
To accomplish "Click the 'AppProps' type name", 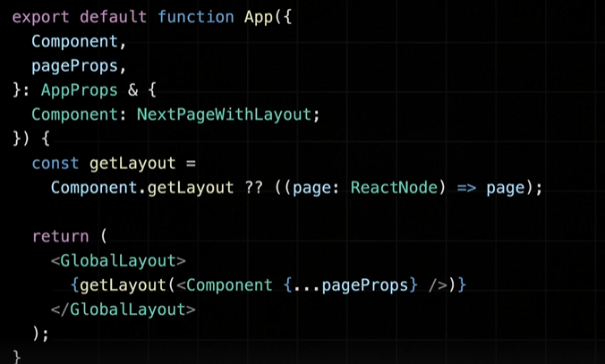I will (x=79, y=90).
